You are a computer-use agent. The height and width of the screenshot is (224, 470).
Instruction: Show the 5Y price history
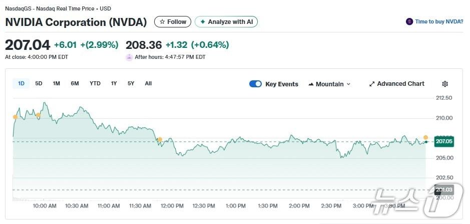(131, 83)
